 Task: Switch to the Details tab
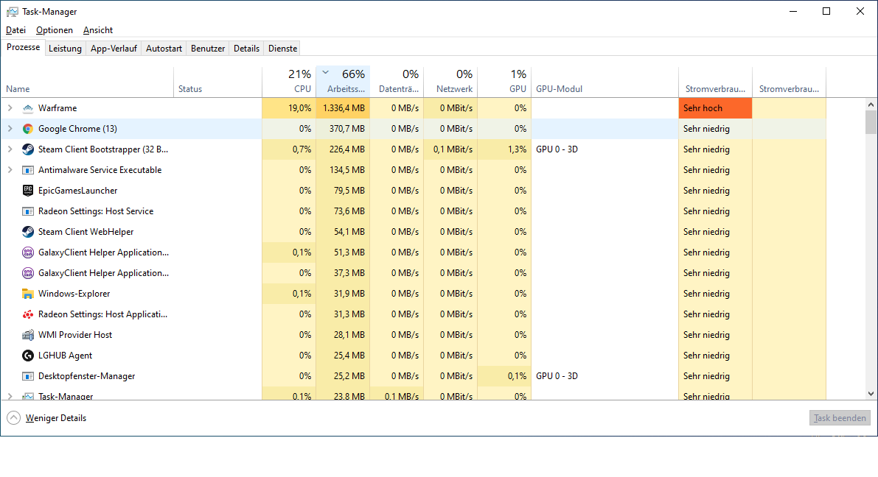pyautogui.click(x=246, y=49)
